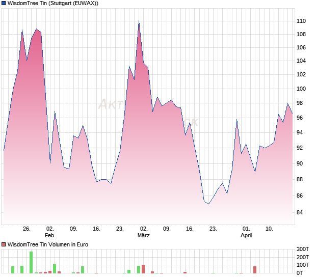This screenshot has width=316, height=278.
Task: Click the 200T label on volume axis
Action: tap(303, 257)
